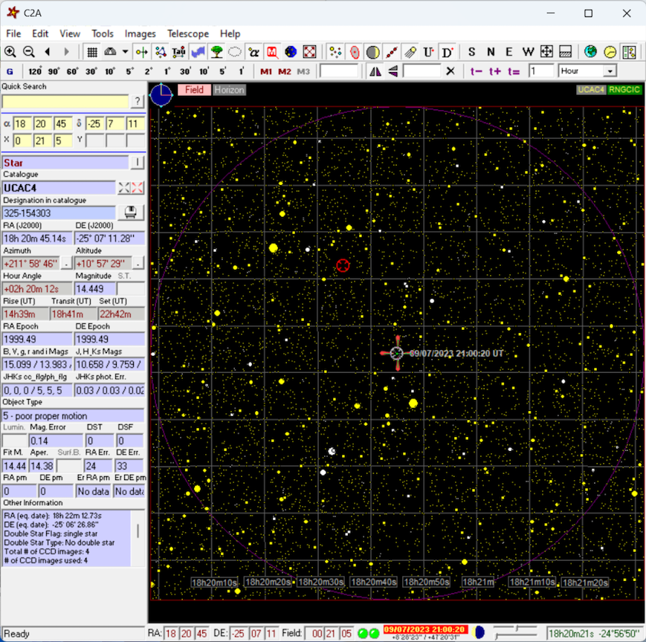Expand the dome projection dropdown arrow
Viewport: 646px width, 642px height.
[x=125, y=52]
